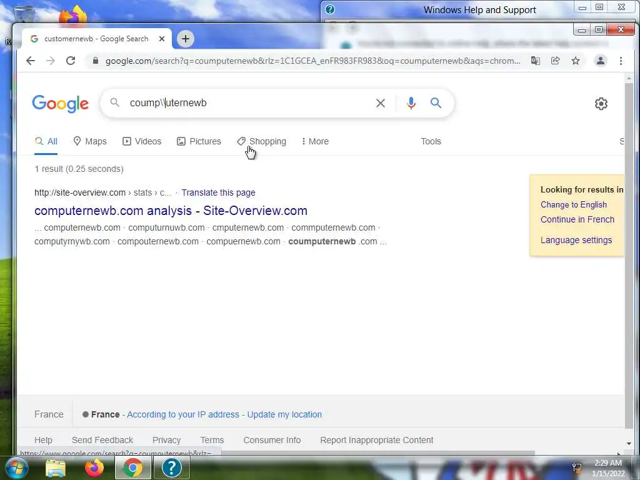Click Update my location link
Screen dimensions: 640x480
284,415
